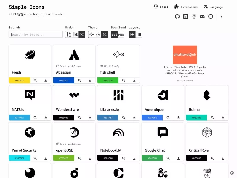Open fish shell GPL-2.0-only license link
The width and height of the screenshot is (237, 178).
[x=110, y=66]
